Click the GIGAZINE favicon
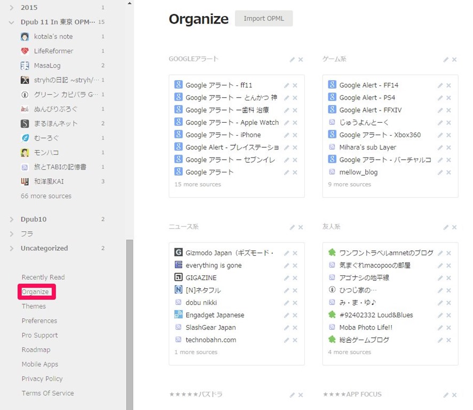Image resolution: width=473 pixels, height=410 pixels. click(x=178, y=277)
